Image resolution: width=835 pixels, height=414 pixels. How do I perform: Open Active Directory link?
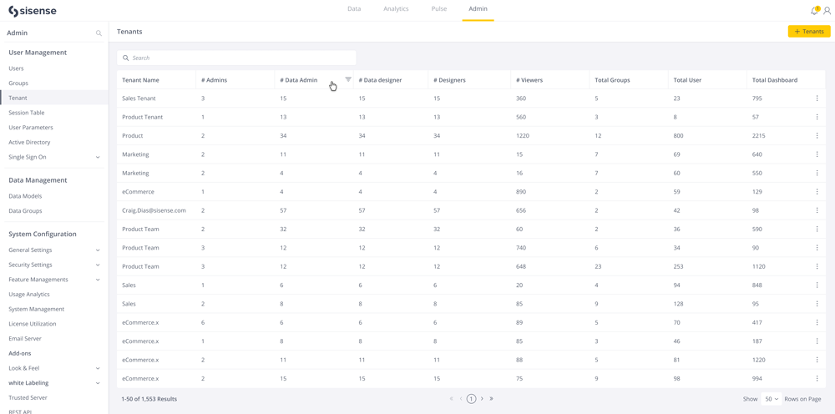(x=29, y=143)
